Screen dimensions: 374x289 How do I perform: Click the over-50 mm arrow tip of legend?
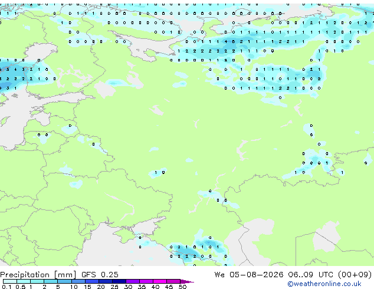187,281
